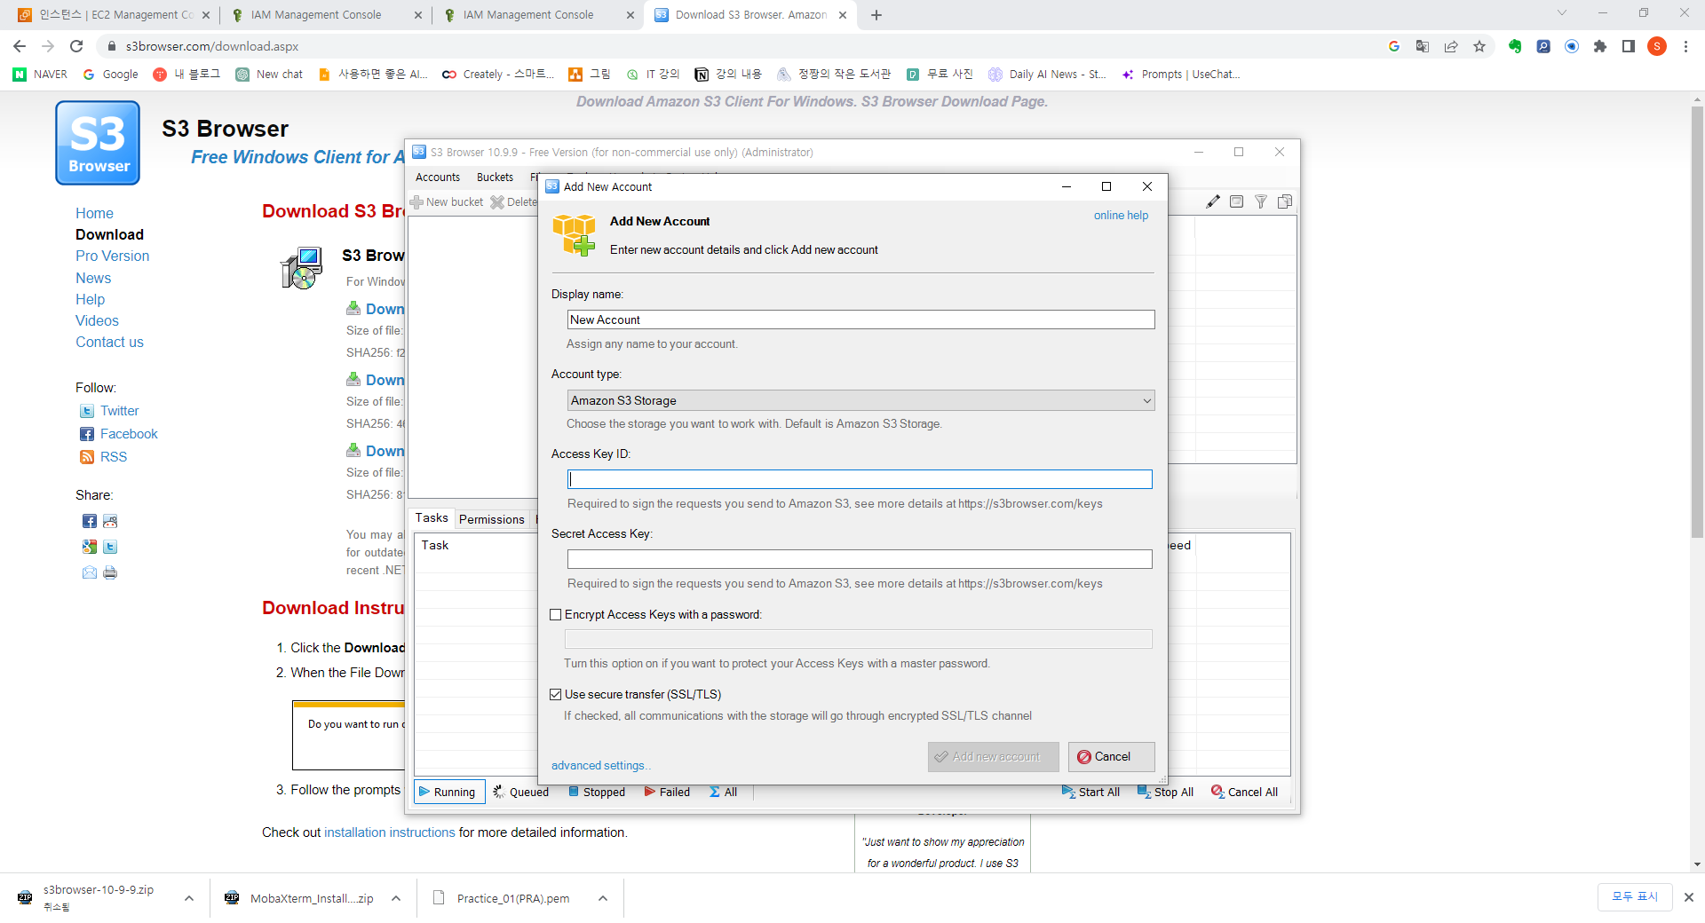Open Buckets menu in S3 Browser
The height and width of the screenshot is (923, 1705).
pyautogui.click(x=495, y=177)
